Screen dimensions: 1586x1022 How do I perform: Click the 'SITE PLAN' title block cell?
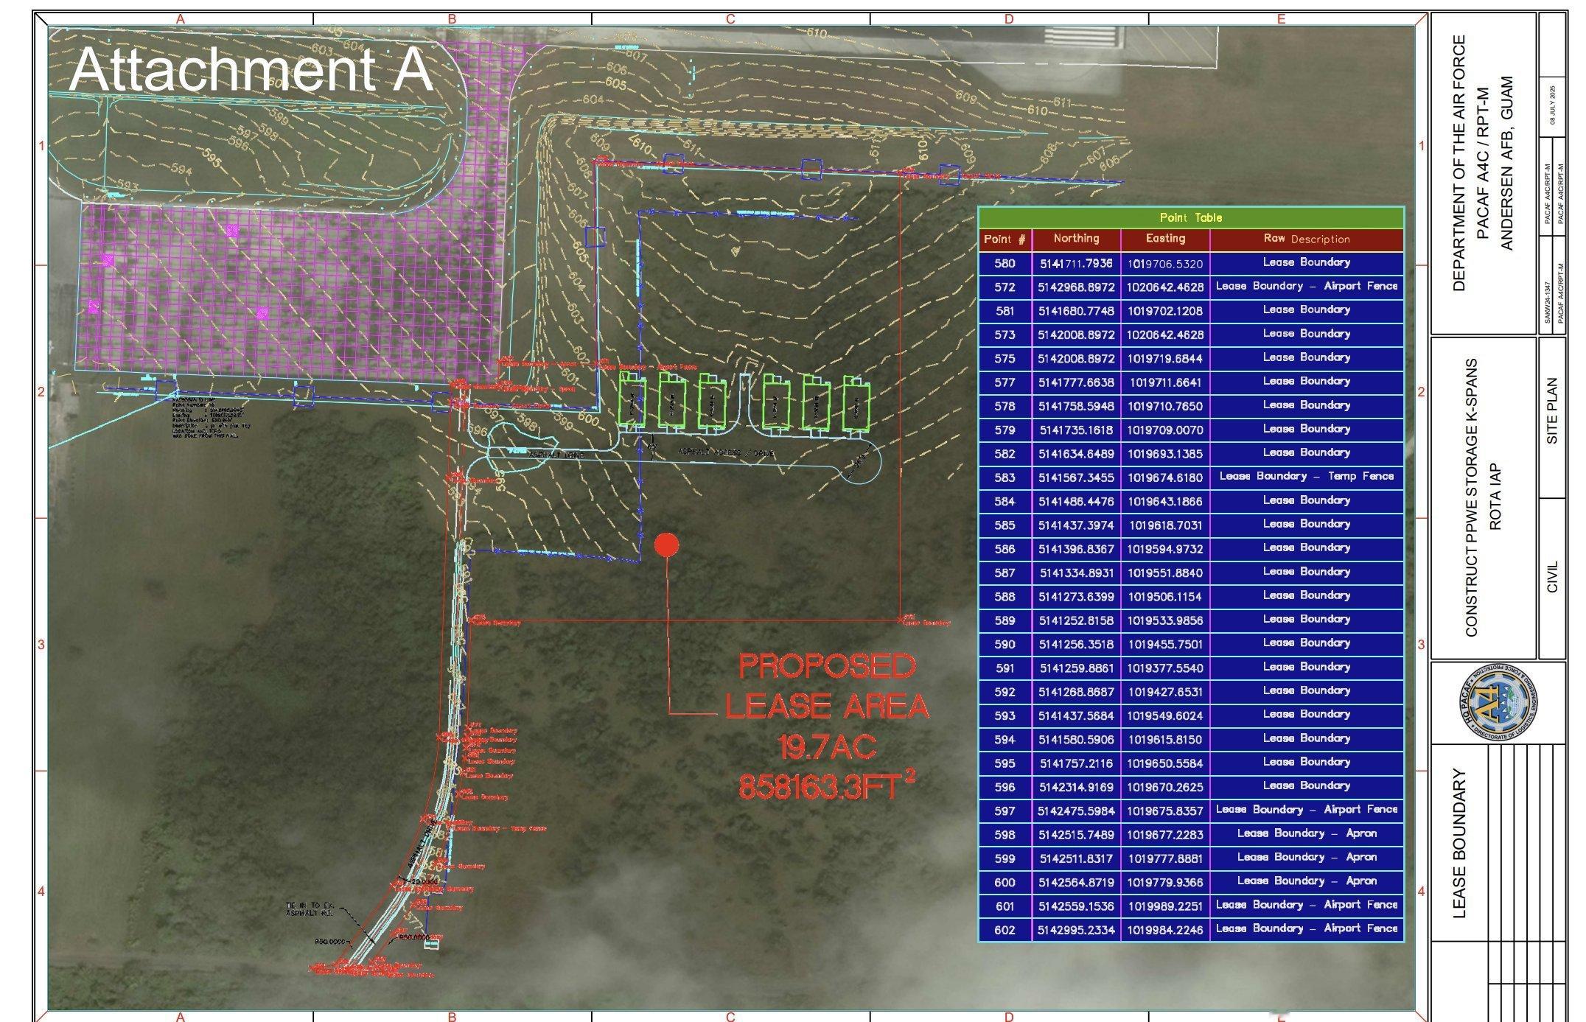(x=1551, y=411)
